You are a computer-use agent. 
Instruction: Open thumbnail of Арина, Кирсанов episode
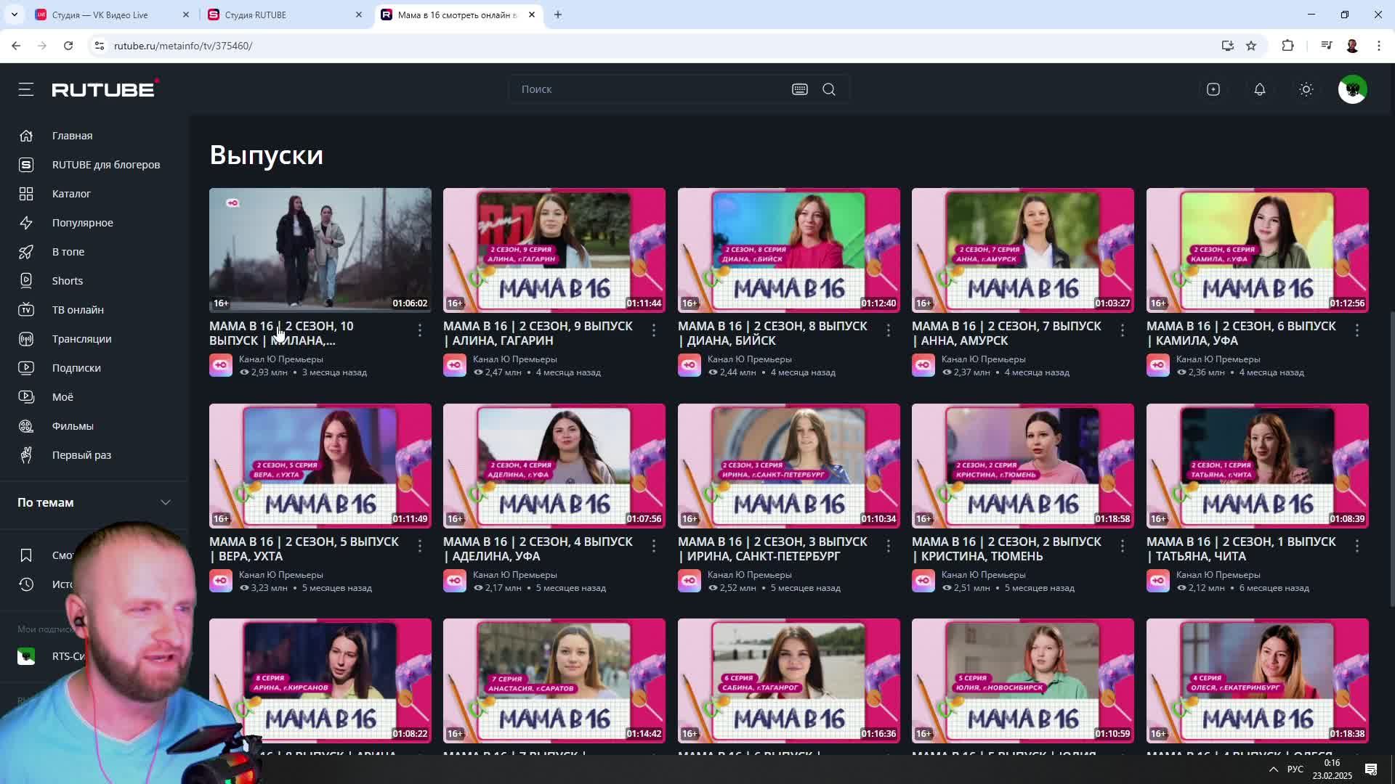point(320,681)
